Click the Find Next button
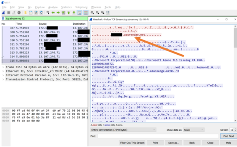The image size is (237, 147). tap(229, 136)
